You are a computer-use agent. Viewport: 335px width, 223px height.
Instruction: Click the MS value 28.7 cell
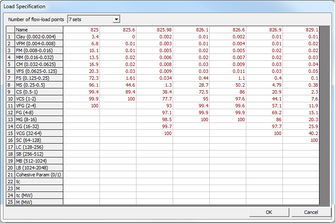pyautogui.click(x=191, y=85)
